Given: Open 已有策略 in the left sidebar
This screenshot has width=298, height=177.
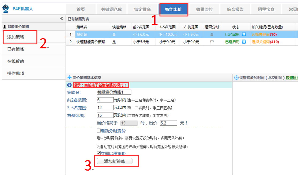Looking at the screenshot, I should click(16, 49).
